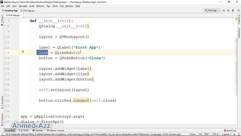
Task: Click the "Close" string on line 14
Action: pyautogui.click(x=95, y=58)
